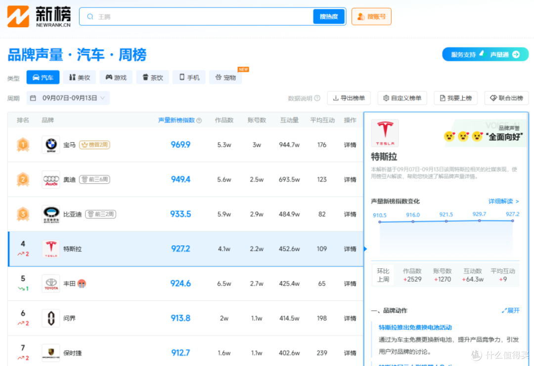Click the crying emoji beside 丰田
This screenshot has height=366, width=534.
[82, 284]
